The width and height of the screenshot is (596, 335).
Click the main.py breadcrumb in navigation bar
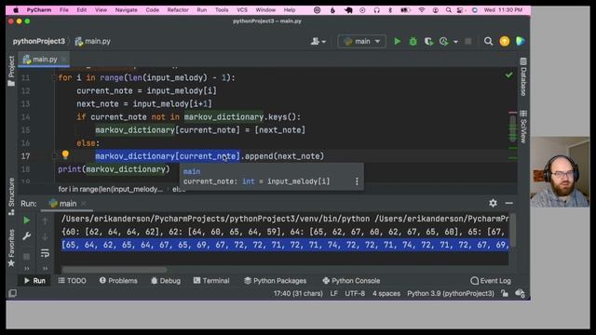pos(93,41)
